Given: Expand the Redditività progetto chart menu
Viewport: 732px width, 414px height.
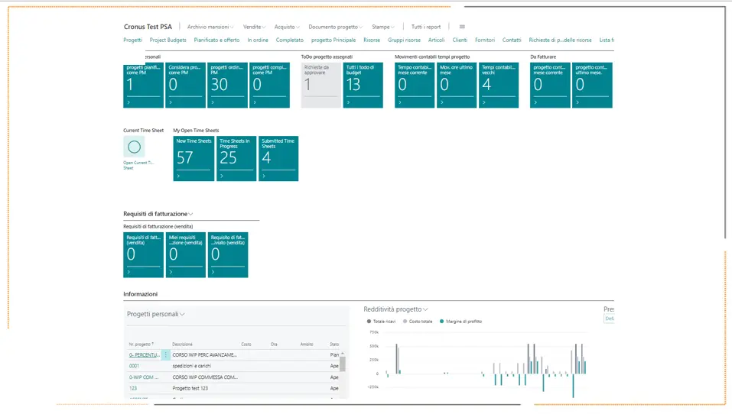Looking at the screenshot, I should point(396,309).
